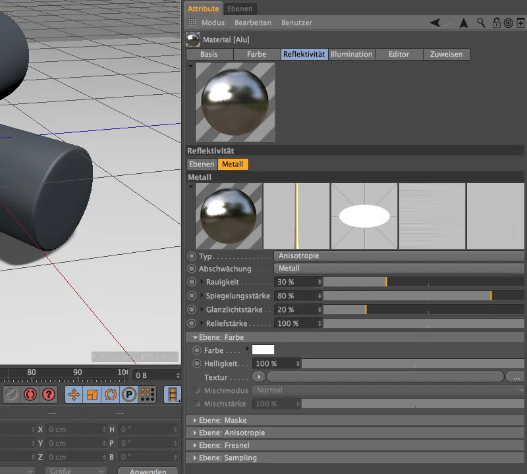Viewport: 527px width, 474px height.
Task: Click the Spiegelungsstärke slider bar
Action: 424,296
